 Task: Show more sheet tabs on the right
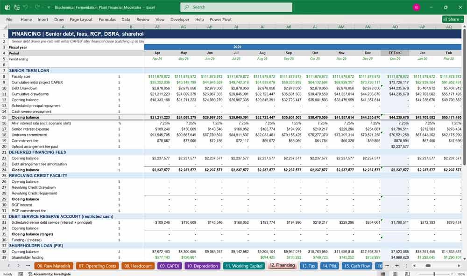click(387, 266)
